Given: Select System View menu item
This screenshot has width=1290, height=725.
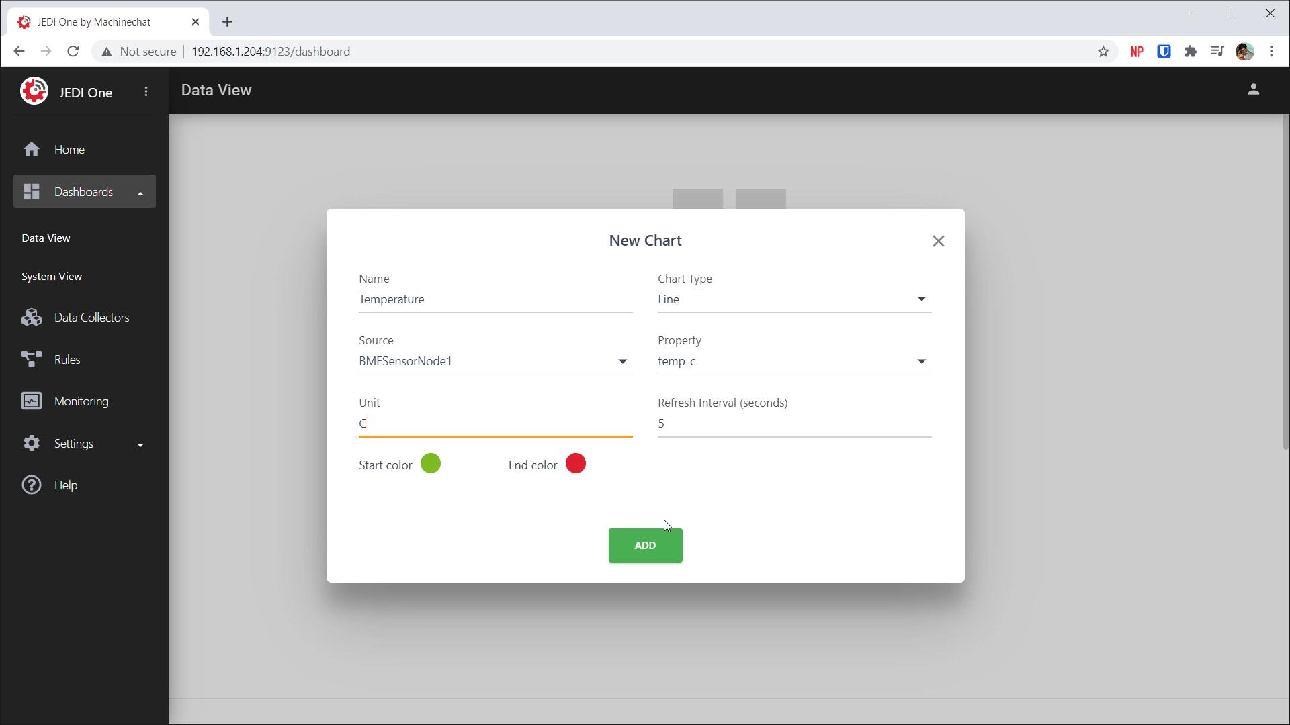Looking at the screenshot, I should click(52, 277).
